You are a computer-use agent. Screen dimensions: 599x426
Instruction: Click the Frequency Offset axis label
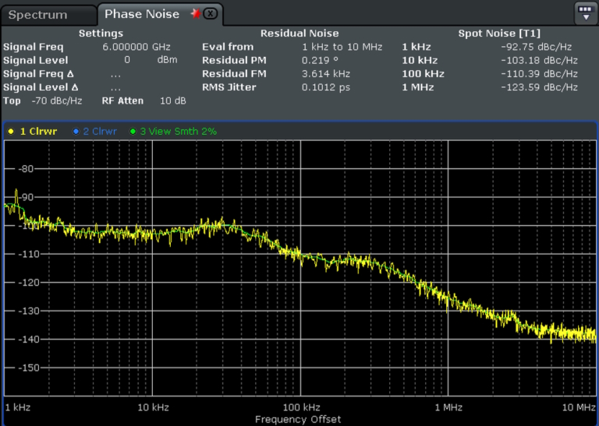[298, 420]
